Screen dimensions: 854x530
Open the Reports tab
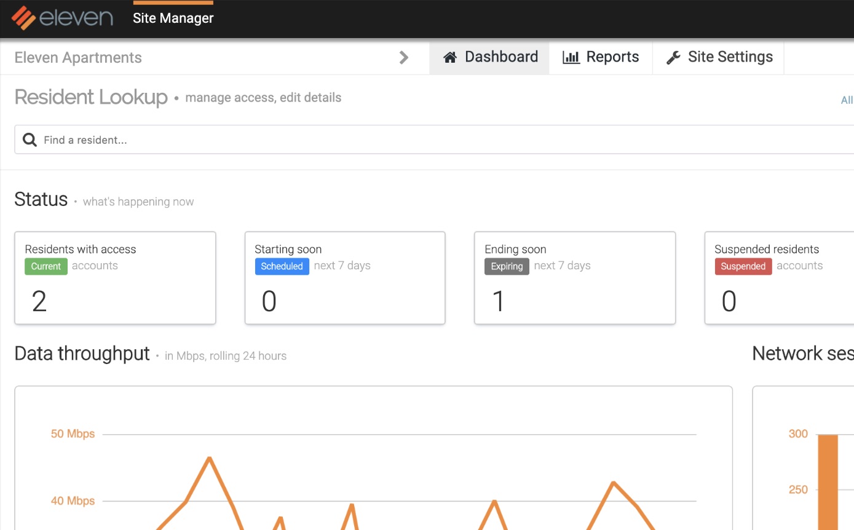[x=601, y=57]
